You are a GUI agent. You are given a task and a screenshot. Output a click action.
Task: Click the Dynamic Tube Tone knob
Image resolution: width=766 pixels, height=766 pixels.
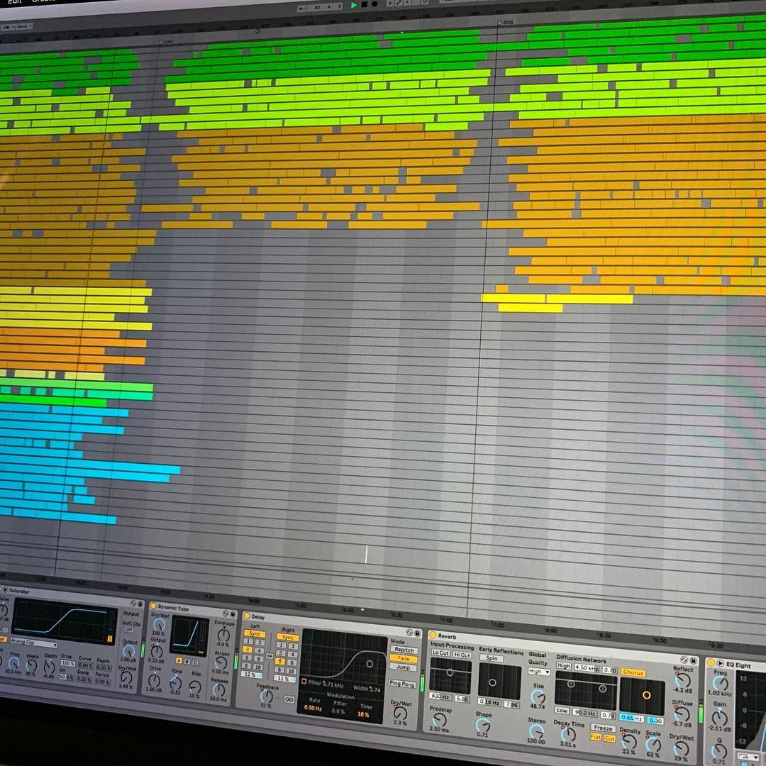175,682
